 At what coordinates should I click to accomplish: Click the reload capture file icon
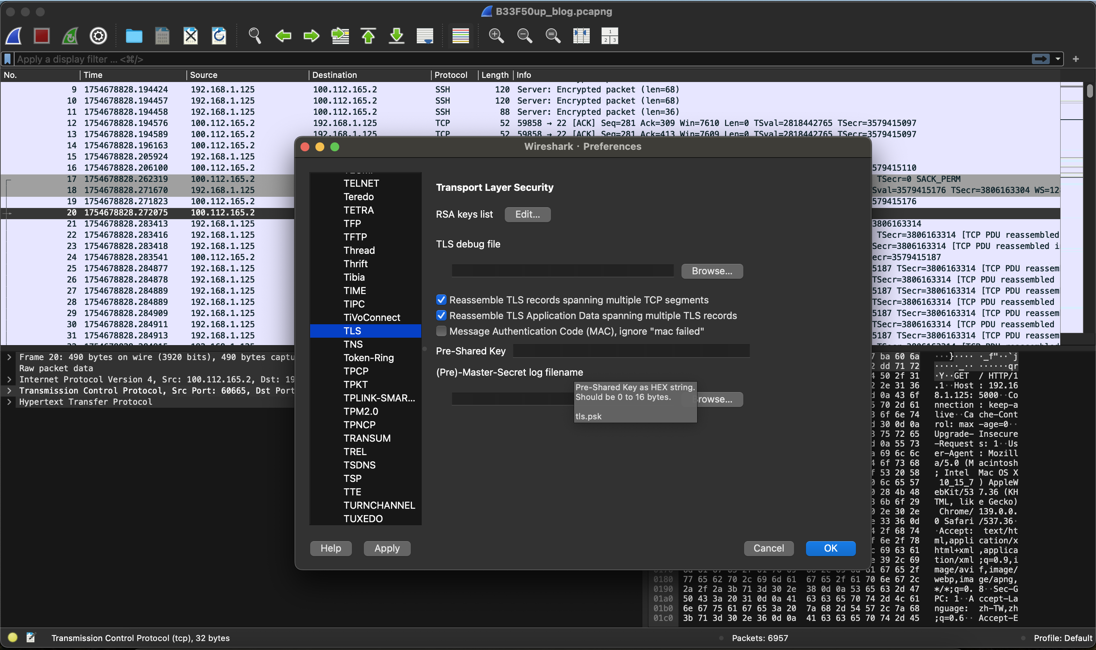pyautogui.click(x=218, y=35)
